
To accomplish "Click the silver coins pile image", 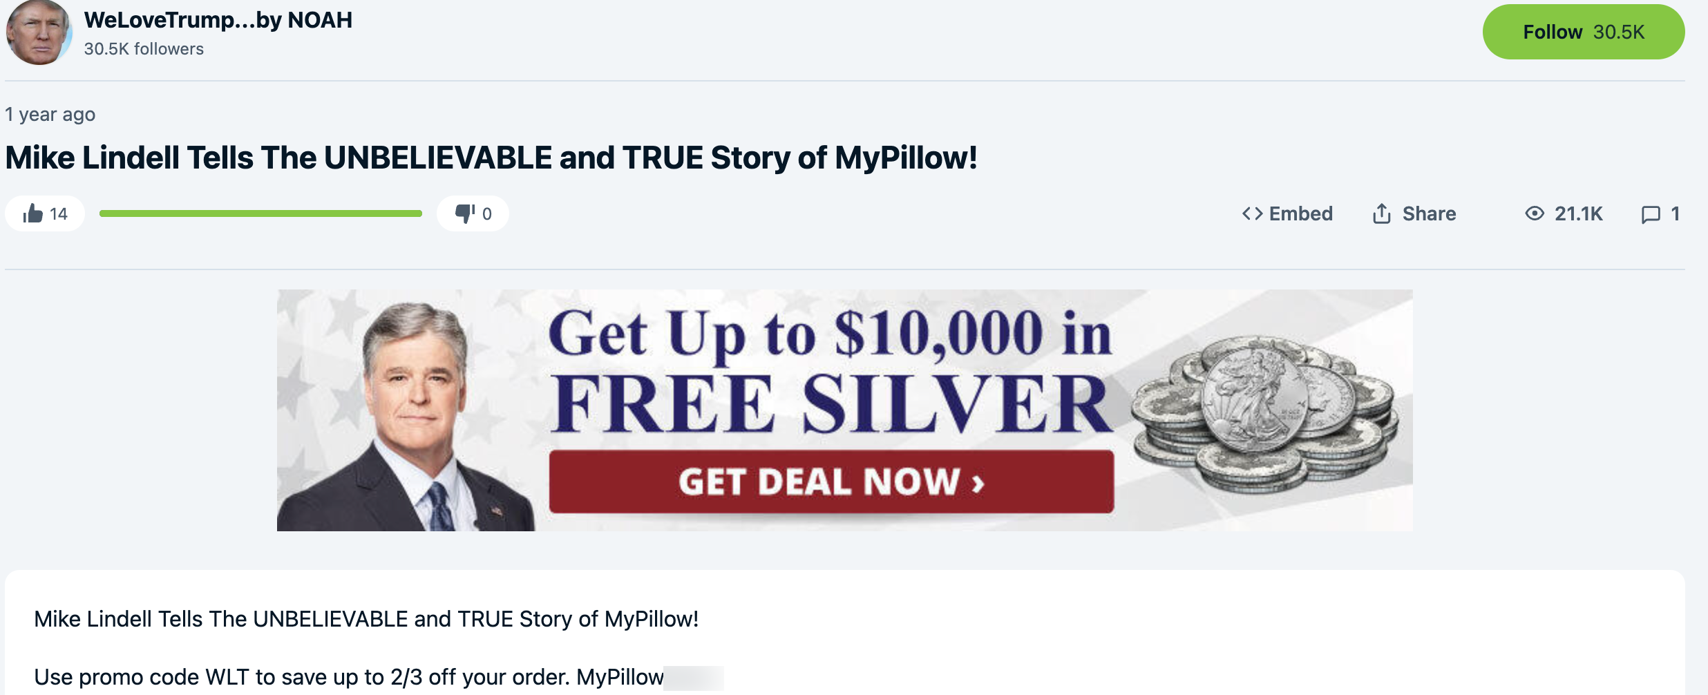I will [x=1264, y=412].
